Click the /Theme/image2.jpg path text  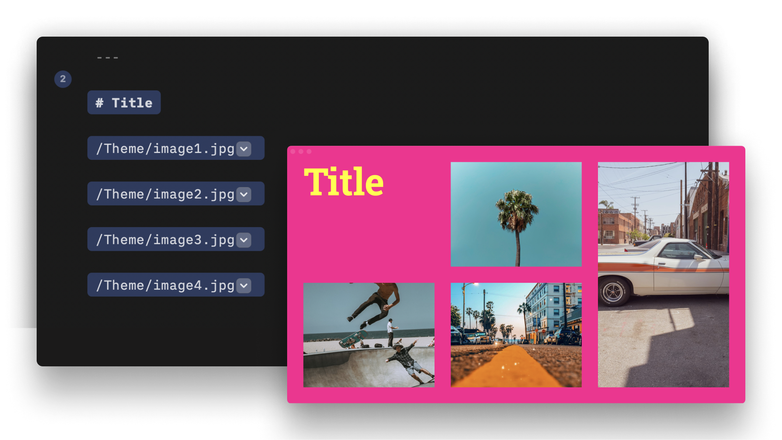165,194
